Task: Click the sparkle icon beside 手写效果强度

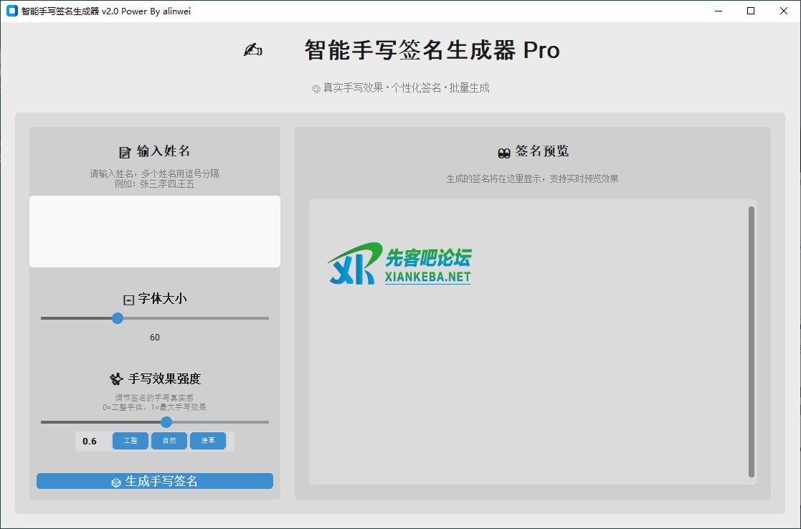Action: click(116, 379)
